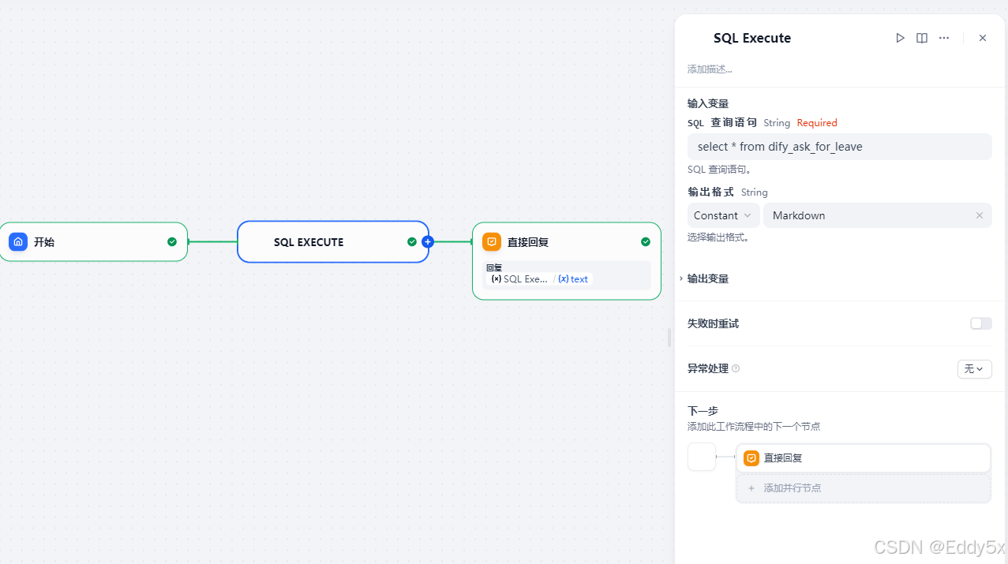Select the SQL EXECUTE node on the canvas
This screenshot has width=1008, height=564.
(x=332, y=241)
